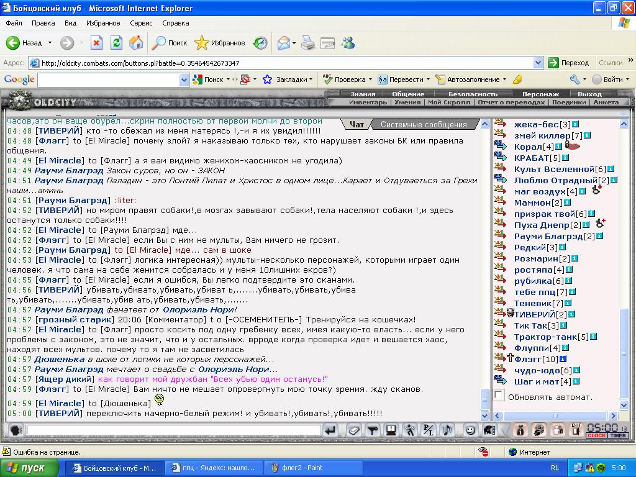Switch to TIMER mode
This screenshot has height=477, width=636.
[618, 435]
